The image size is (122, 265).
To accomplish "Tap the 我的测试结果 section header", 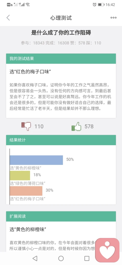I will coord(61,59).
